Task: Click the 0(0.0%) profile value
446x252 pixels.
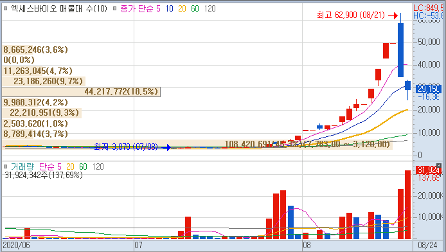Action: (19, 60)
